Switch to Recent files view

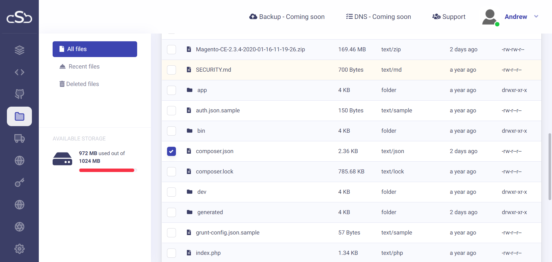pos(84,67)
